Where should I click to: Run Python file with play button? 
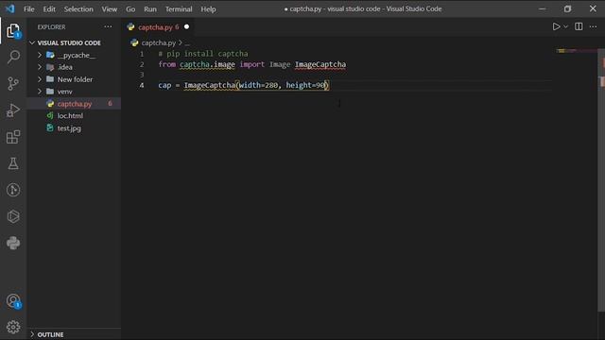tap(556, 26)
